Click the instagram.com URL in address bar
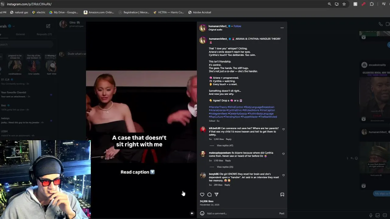 click(29, 4)
